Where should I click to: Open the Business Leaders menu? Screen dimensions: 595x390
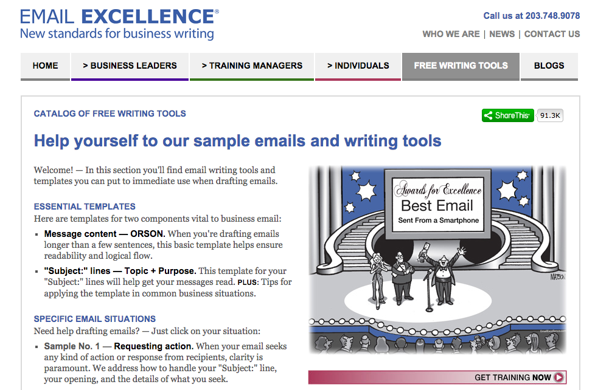pyautogui.click(x=130, y=66)
